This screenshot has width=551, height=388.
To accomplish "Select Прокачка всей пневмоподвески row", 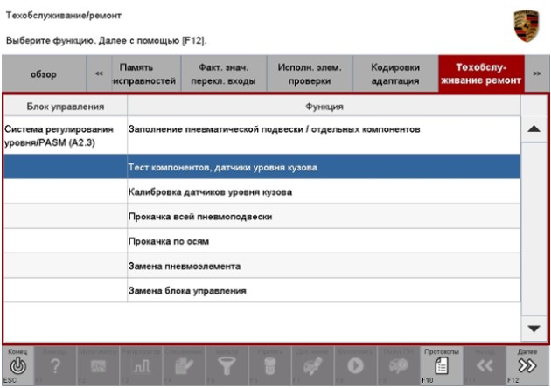I will (x=201, y=215).
